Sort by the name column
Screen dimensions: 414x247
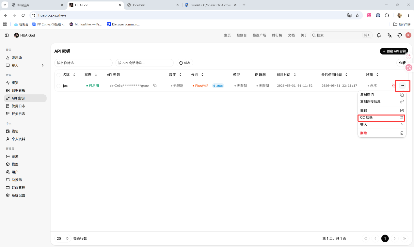(x=69, y=75)
